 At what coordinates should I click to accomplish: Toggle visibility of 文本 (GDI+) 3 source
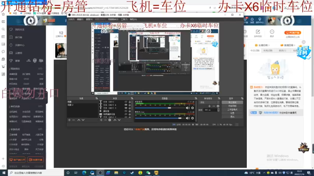pyautogui.click(x=126, y=108)
